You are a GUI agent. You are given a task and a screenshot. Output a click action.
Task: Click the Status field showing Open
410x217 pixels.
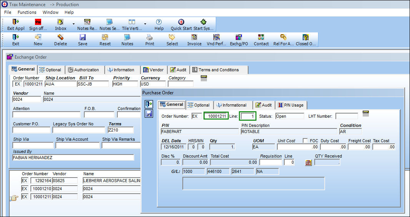coord(290,116)
